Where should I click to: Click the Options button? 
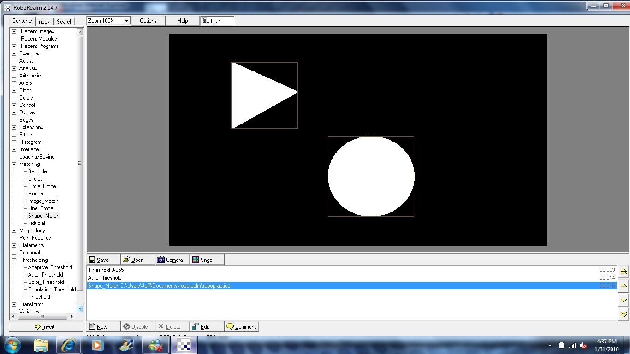click(x=148, y=21)
